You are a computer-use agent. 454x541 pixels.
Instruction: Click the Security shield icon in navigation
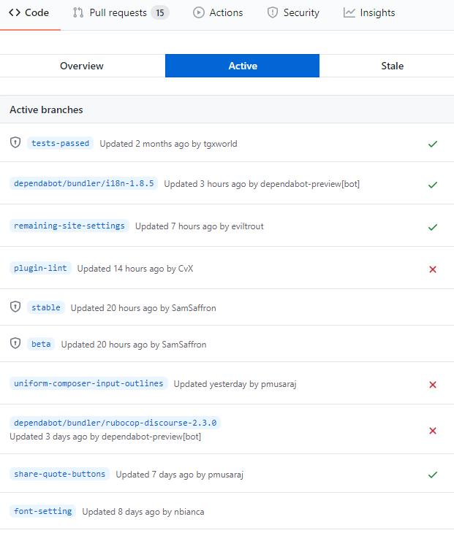273,12
